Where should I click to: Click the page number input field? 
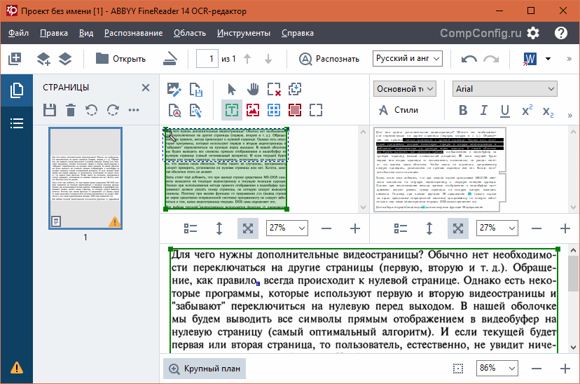coord(207,59)
